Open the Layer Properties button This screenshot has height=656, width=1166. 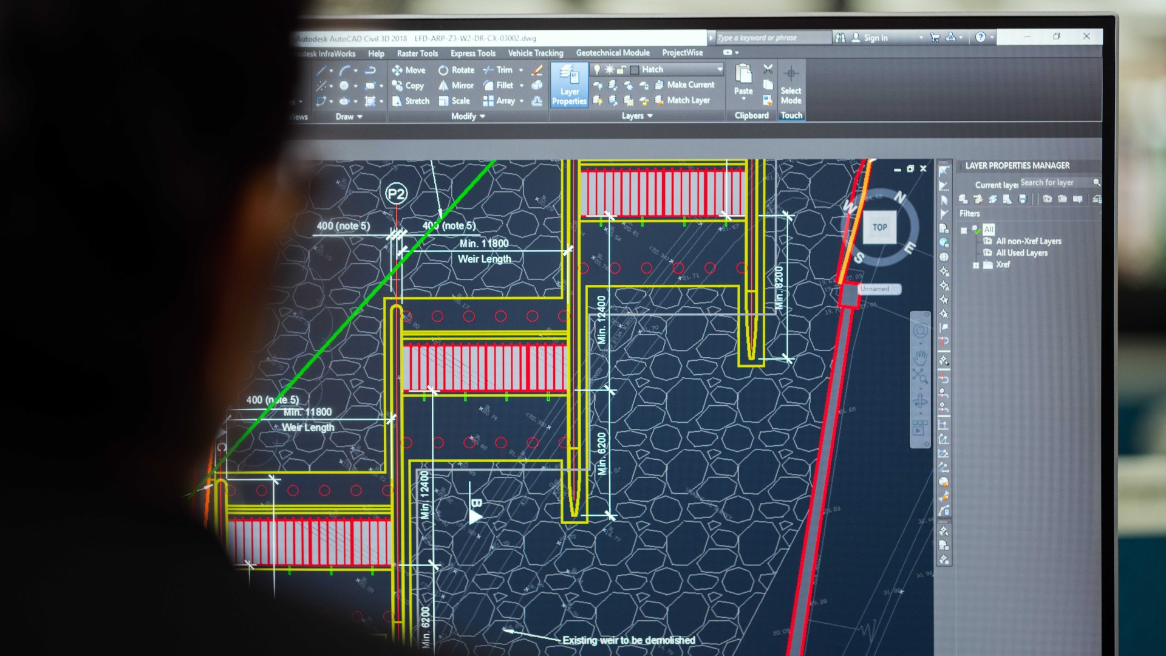coord(569,85)
